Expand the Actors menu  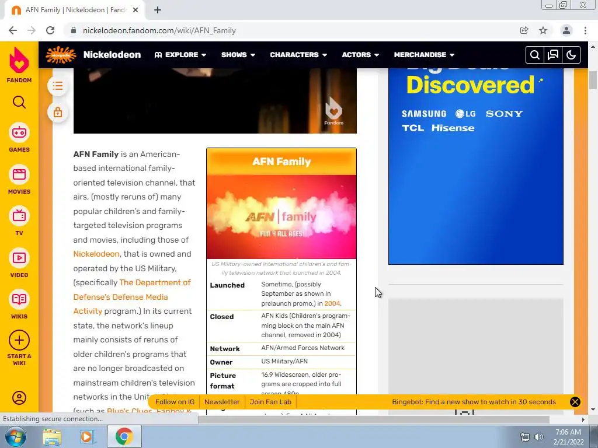tap(360, 55)
